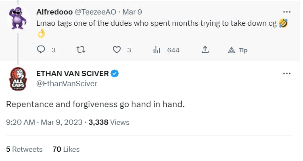View the 5 Retweets list

24,149
